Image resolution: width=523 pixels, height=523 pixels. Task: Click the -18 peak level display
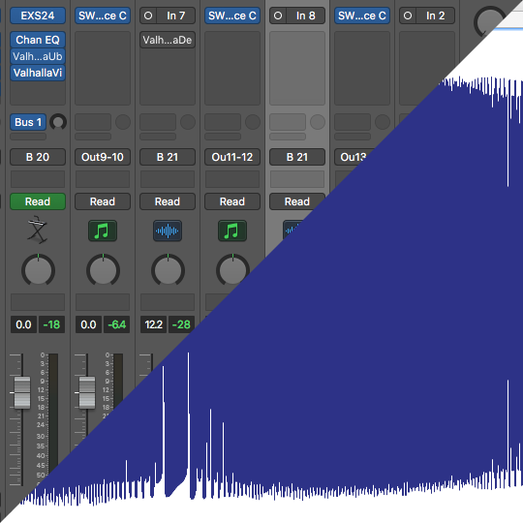point(51,324)
